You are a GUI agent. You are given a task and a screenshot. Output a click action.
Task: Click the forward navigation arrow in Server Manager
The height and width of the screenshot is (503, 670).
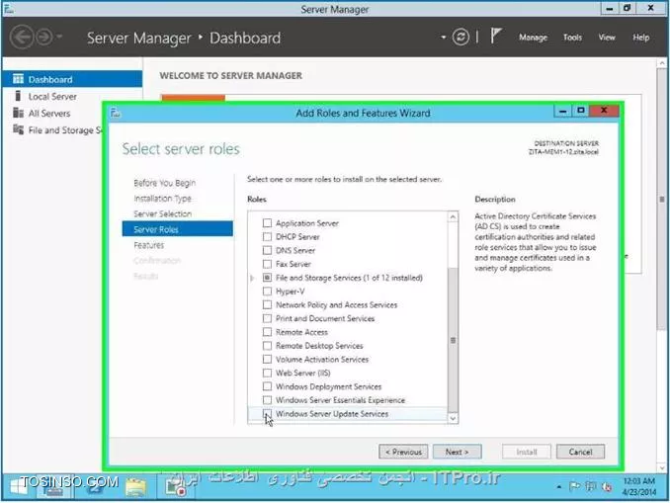click(x=44, y=38)
